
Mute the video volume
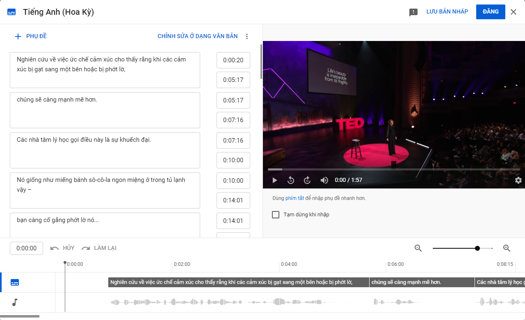[x=324, y=180]
